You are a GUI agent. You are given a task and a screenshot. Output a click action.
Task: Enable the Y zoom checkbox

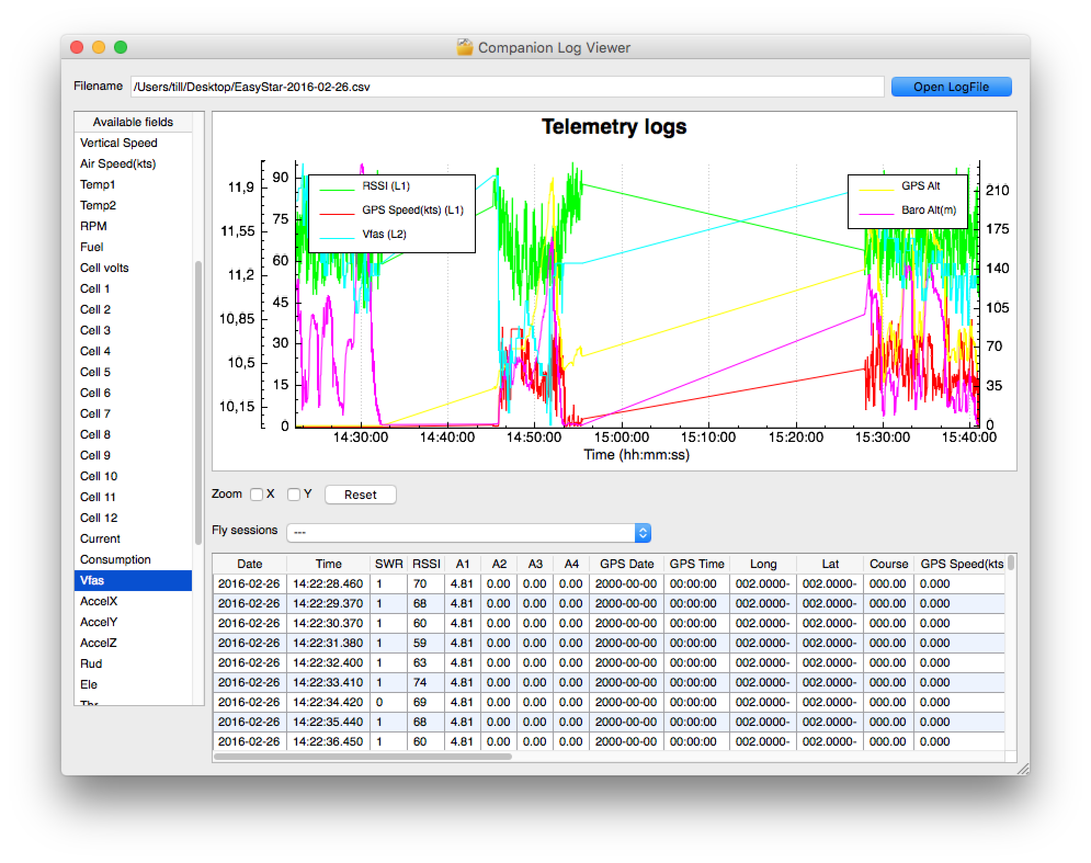click(294, 495)
